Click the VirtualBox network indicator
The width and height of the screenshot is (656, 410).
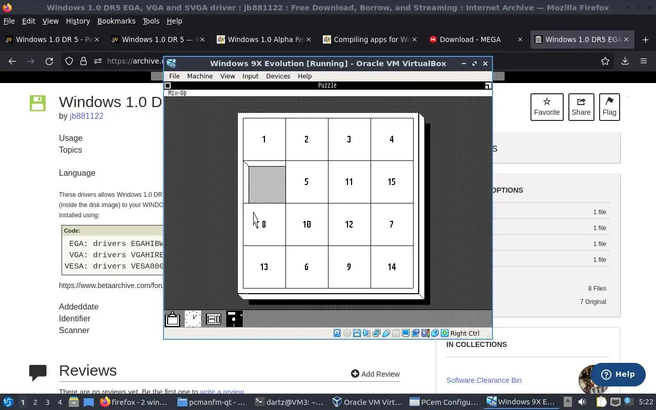376,333
